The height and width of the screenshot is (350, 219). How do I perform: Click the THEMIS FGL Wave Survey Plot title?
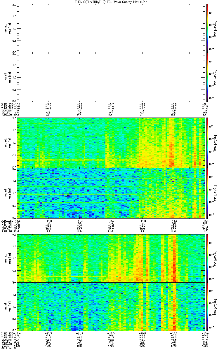(111, 2)
